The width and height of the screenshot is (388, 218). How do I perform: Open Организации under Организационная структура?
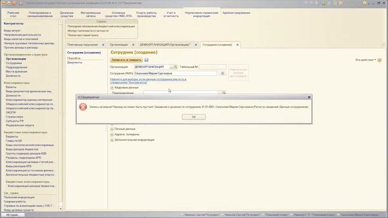coord(16,59)
